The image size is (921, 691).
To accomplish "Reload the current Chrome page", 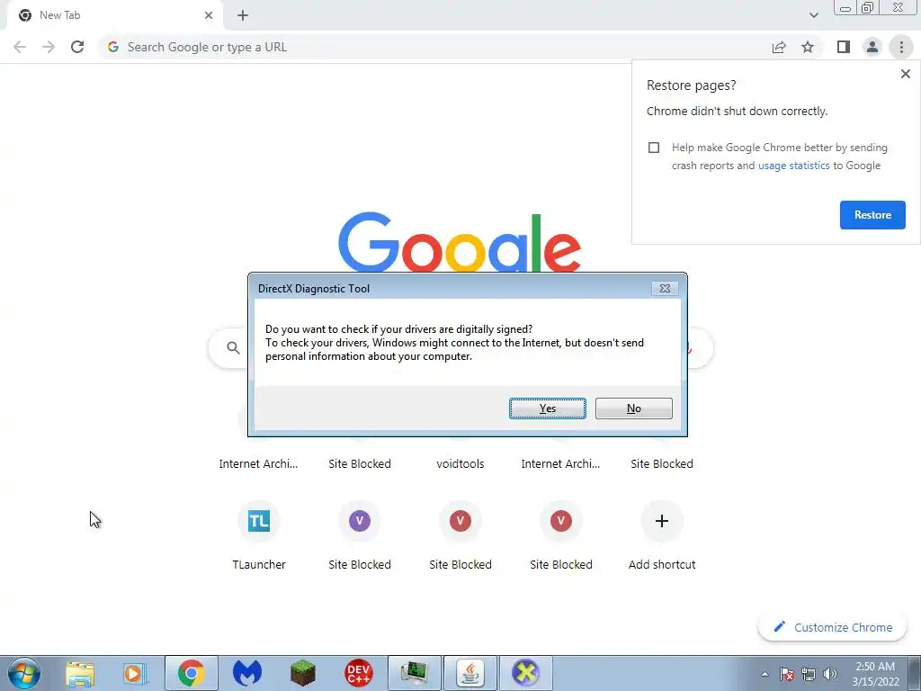I will pyautogui.click(x=77, y=47).
